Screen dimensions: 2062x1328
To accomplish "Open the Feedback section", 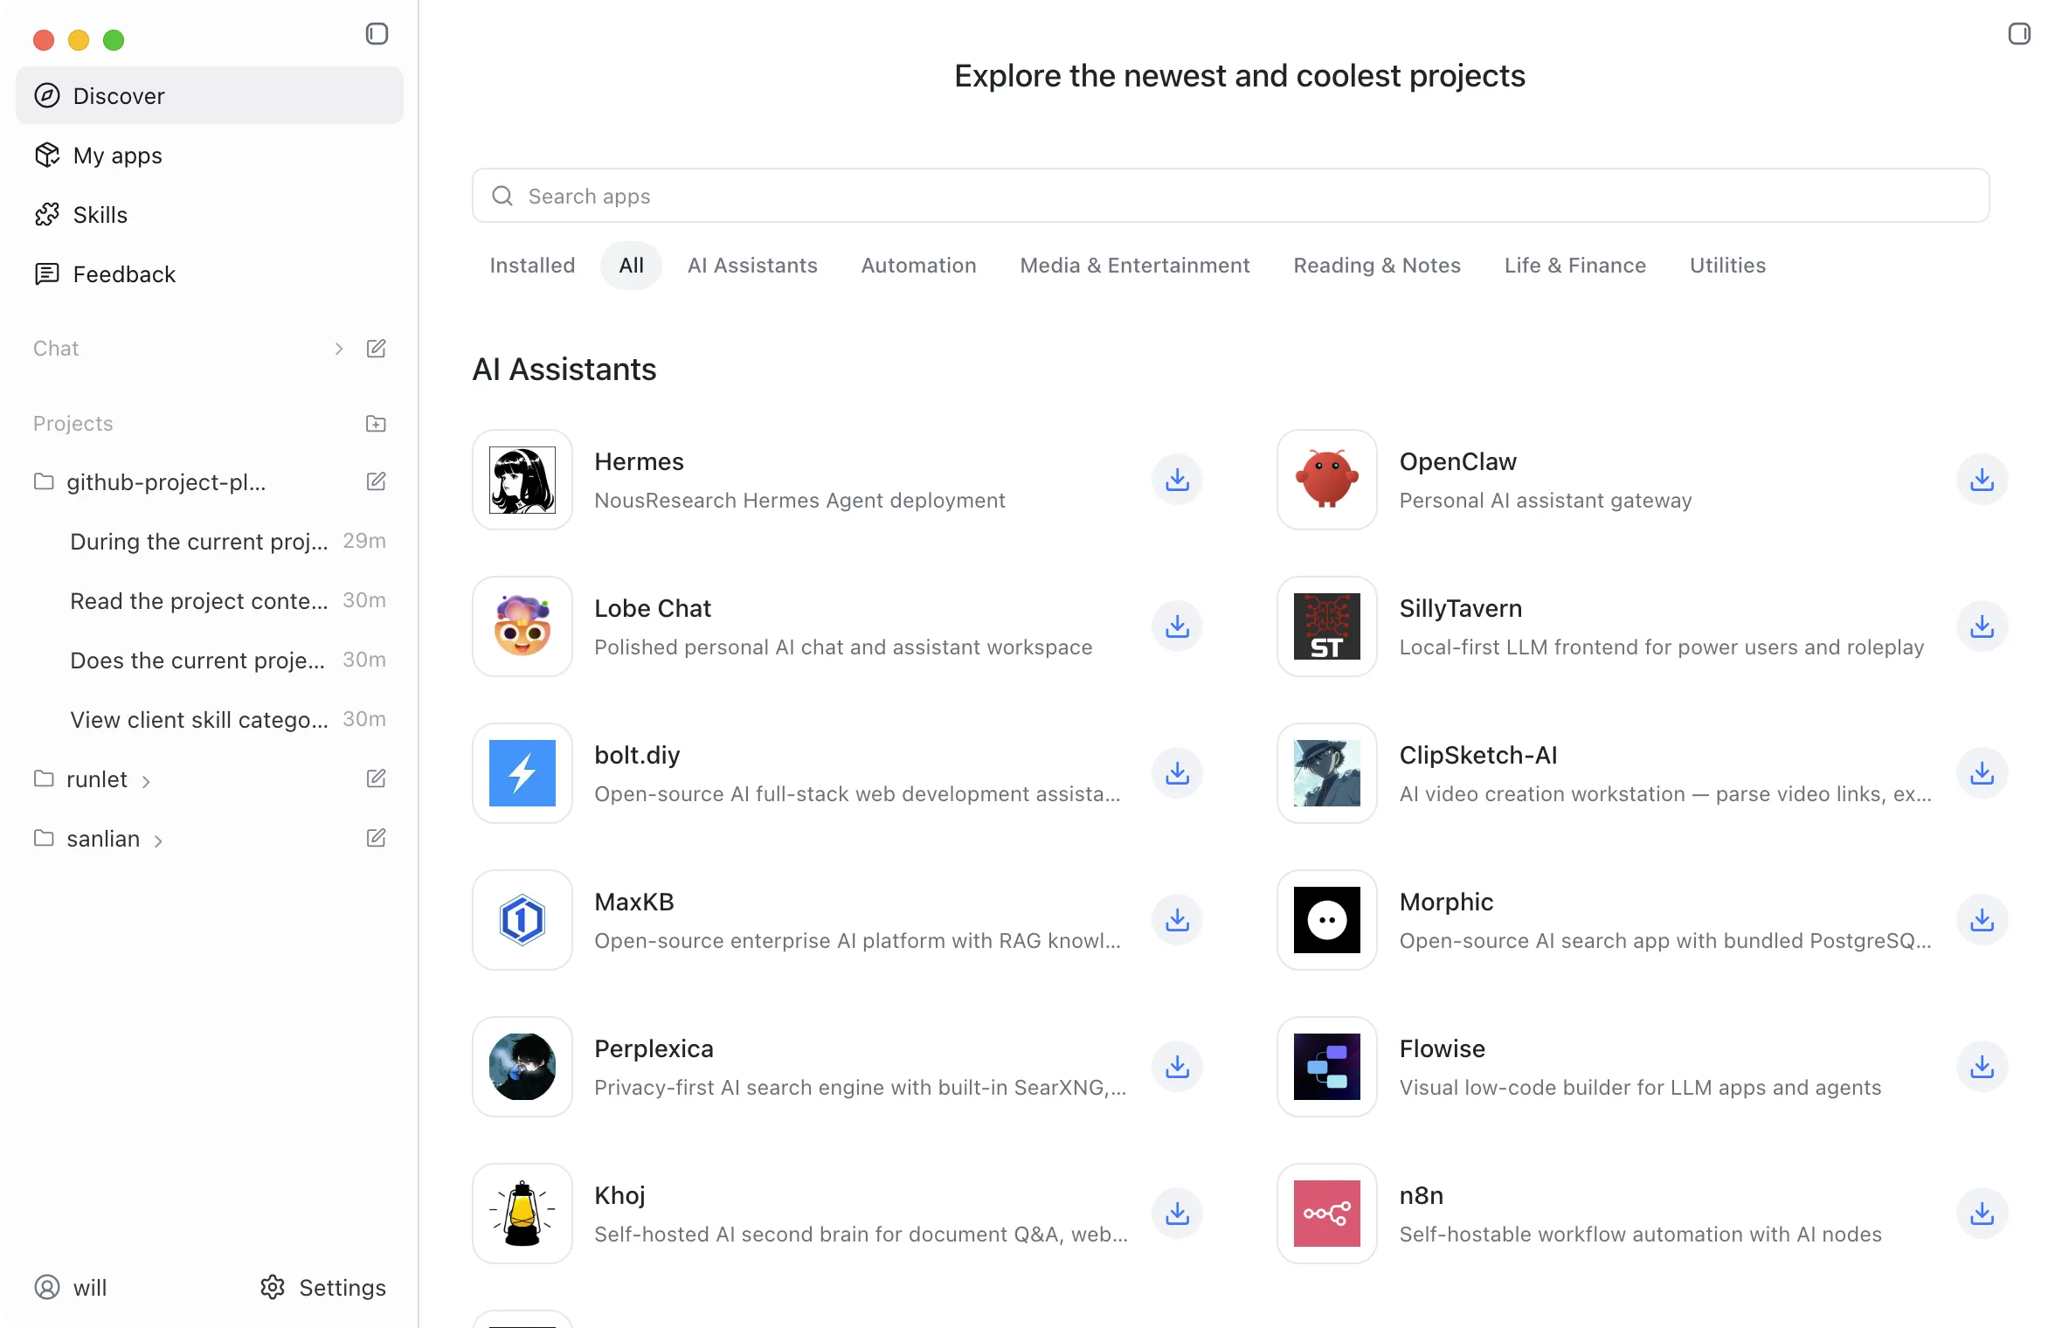I will (x=210, y=273).
